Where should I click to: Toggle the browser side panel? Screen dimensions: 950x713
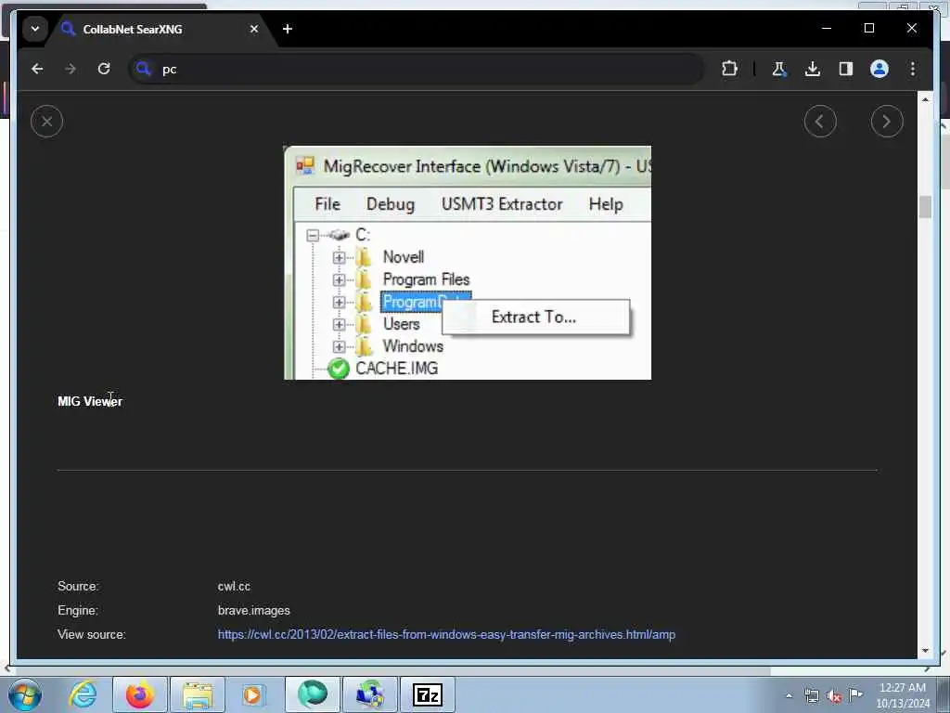pyautogui.click(x=846, y=69)
